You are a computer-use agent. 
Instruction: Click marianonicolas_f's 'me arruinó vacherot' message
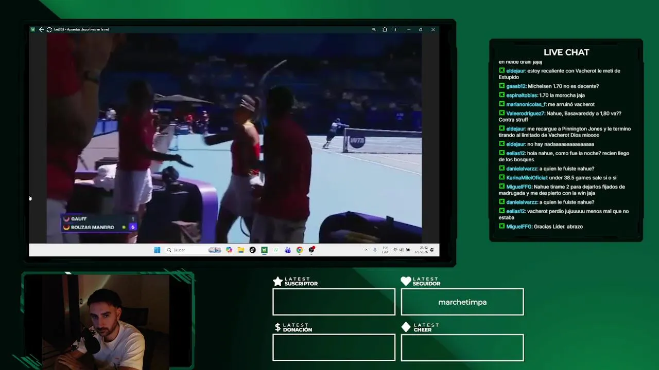[547, 104]
